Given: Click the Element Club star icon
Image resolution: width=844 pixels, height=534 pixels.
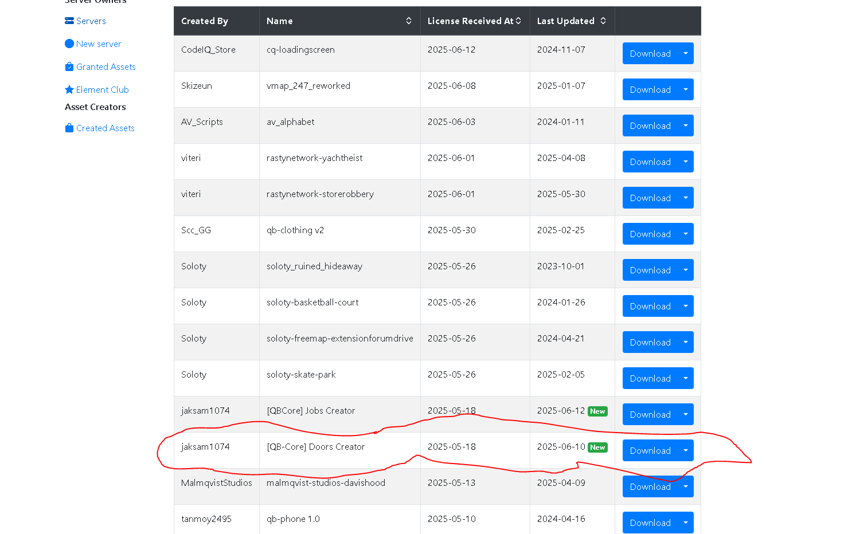Looking at the screenshot, I should click(x=69, y=89).
